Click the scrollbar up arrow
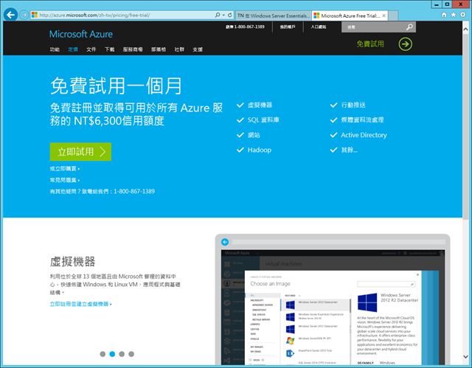Screen dimensions: 472x368 click(465, 29)
